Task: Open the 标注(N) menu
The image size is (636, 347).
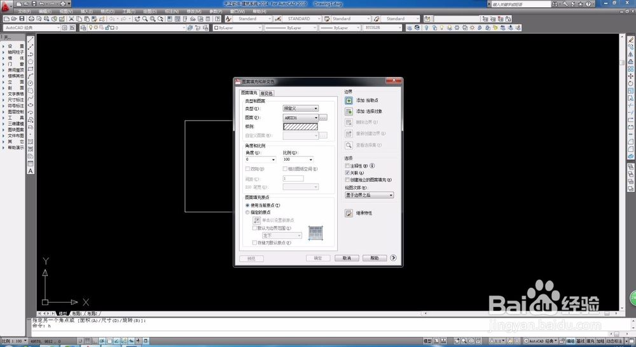Action: coord(172,11)
